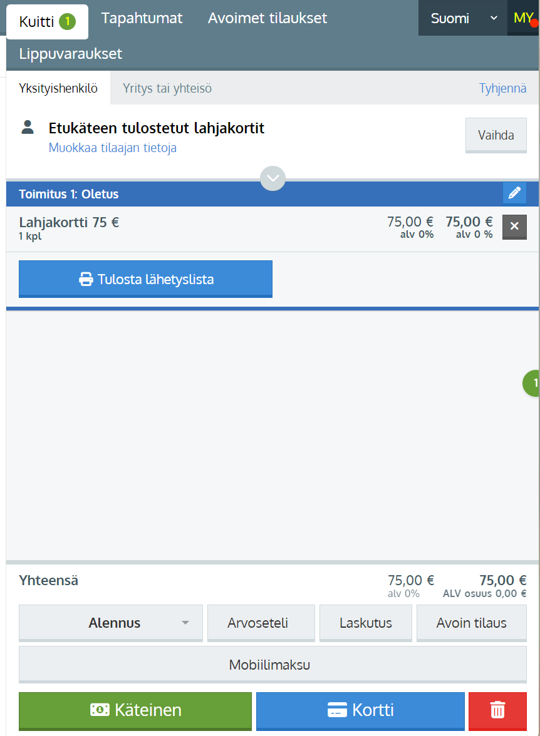Select the Yritys tai yhteisö tab
The width and height of the screenshot is (540, 736).
pos(167,88)
